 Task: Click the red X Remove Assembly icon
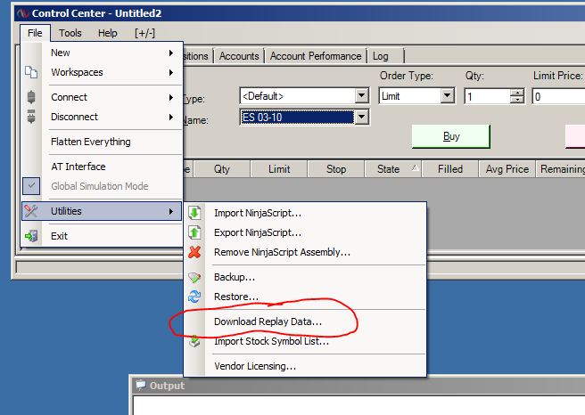click(194, 252)
